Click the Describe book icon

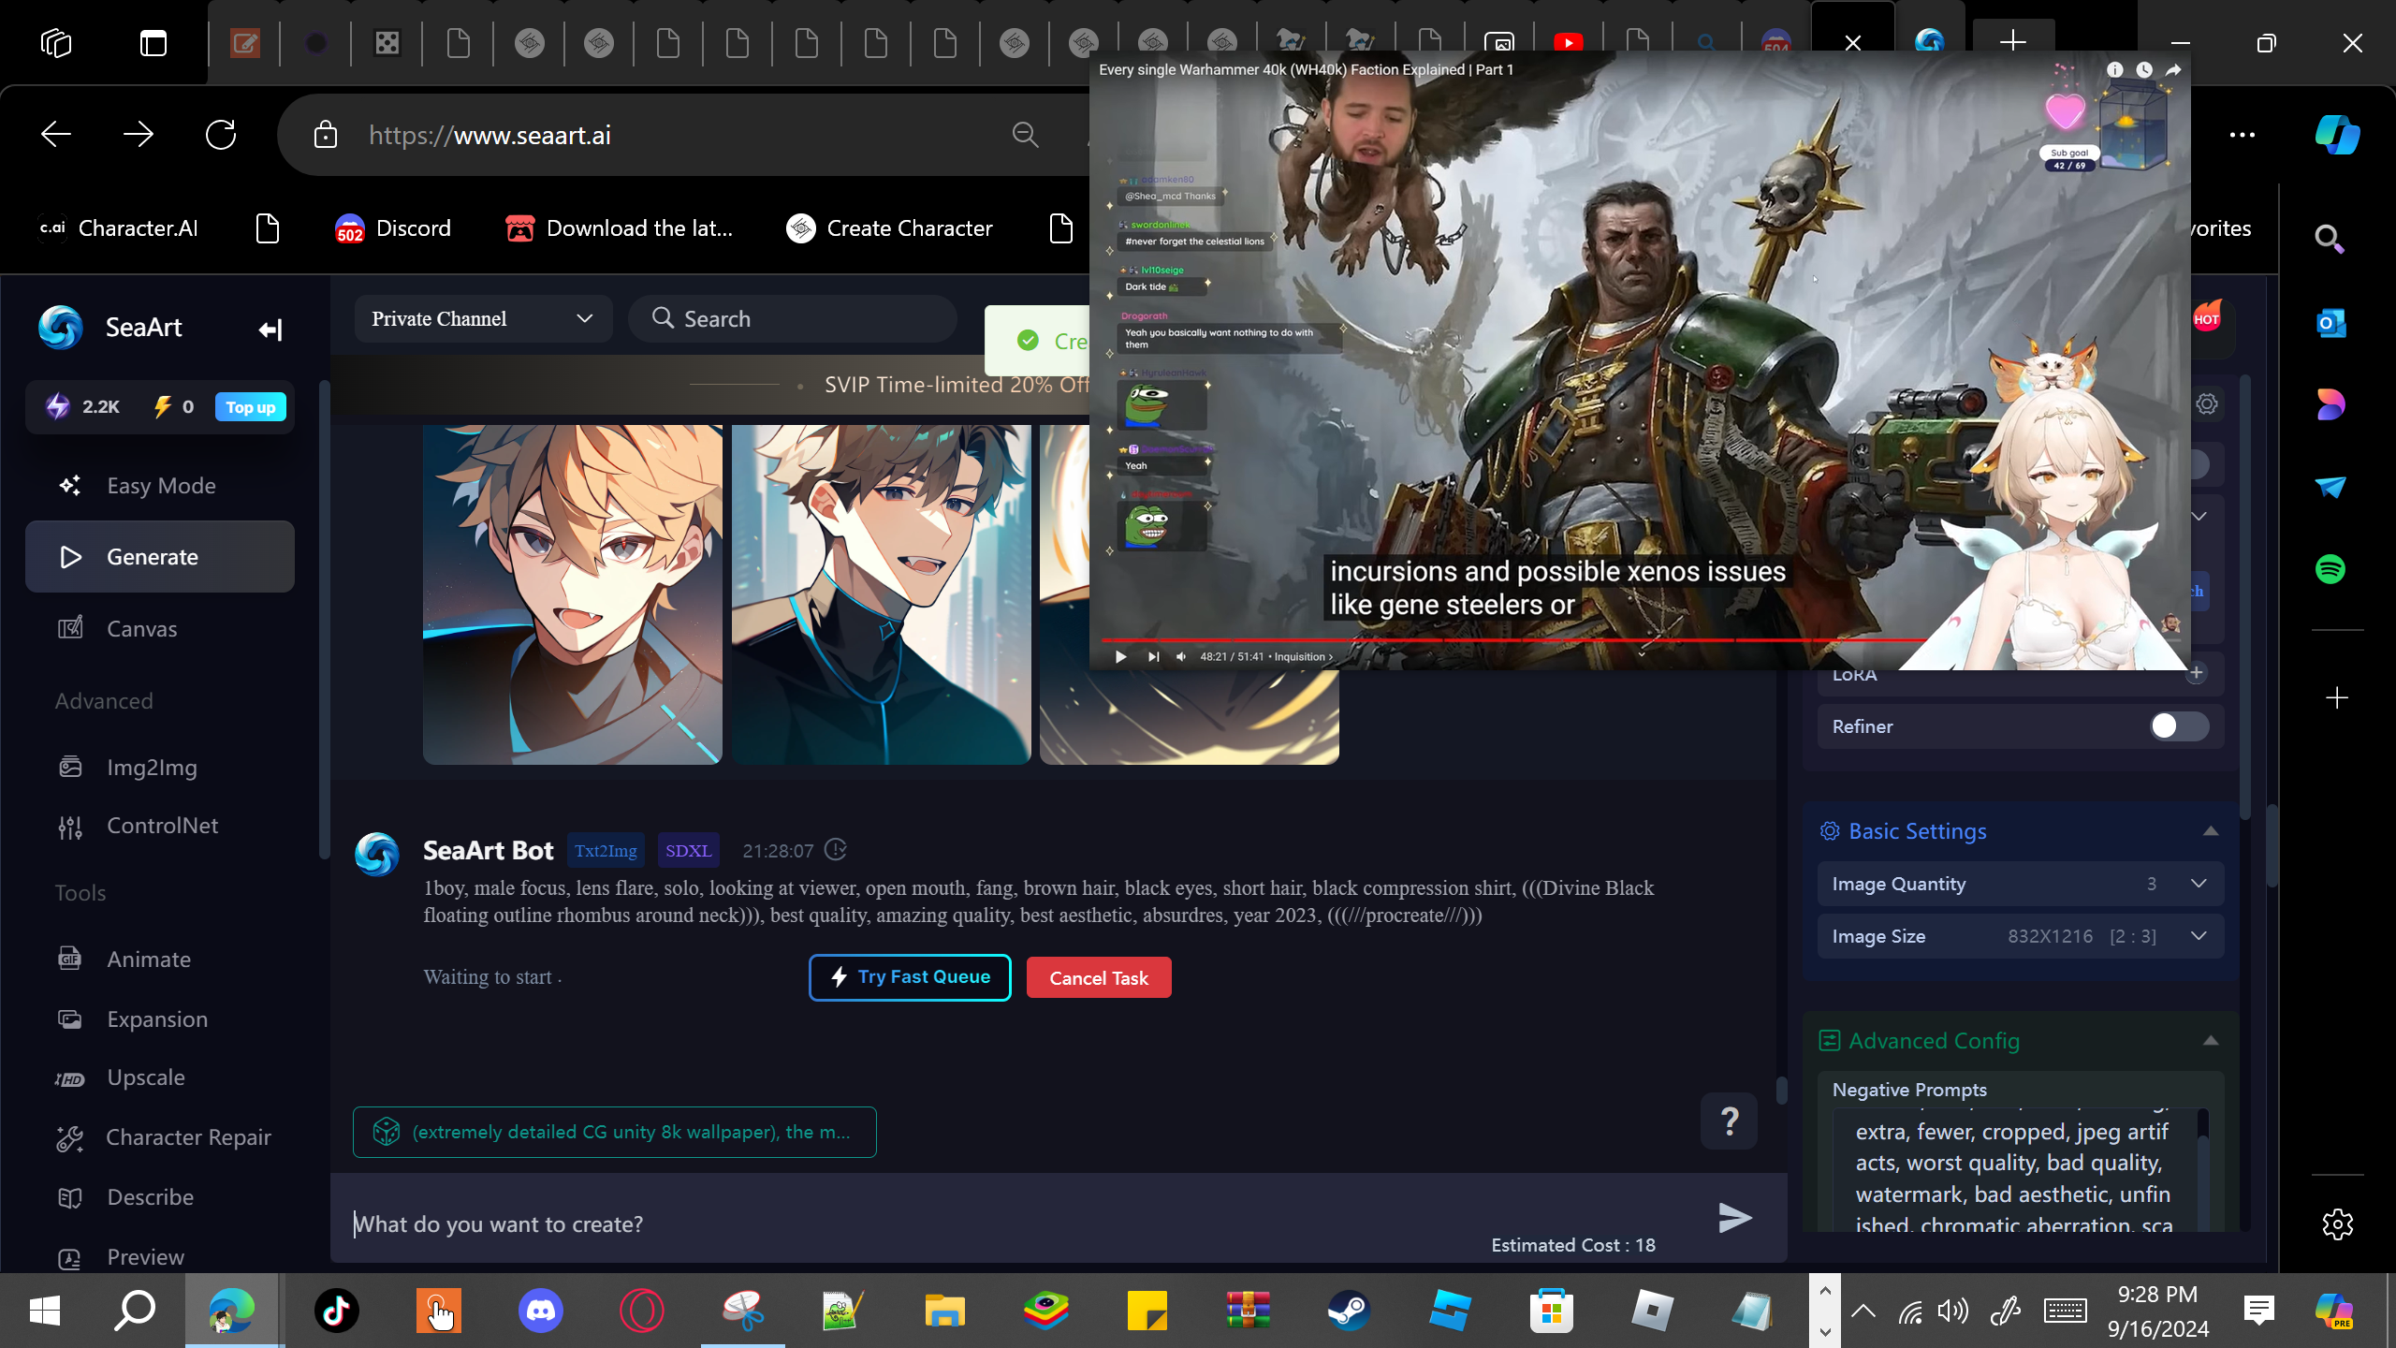pos(70,1197)
